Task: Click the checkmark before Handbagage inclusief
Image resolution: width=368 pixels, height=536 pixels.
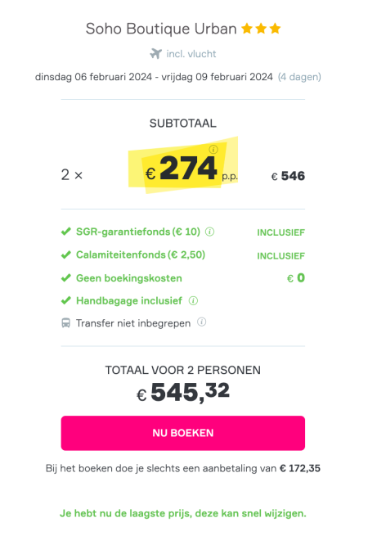Action: coord(65,301)
